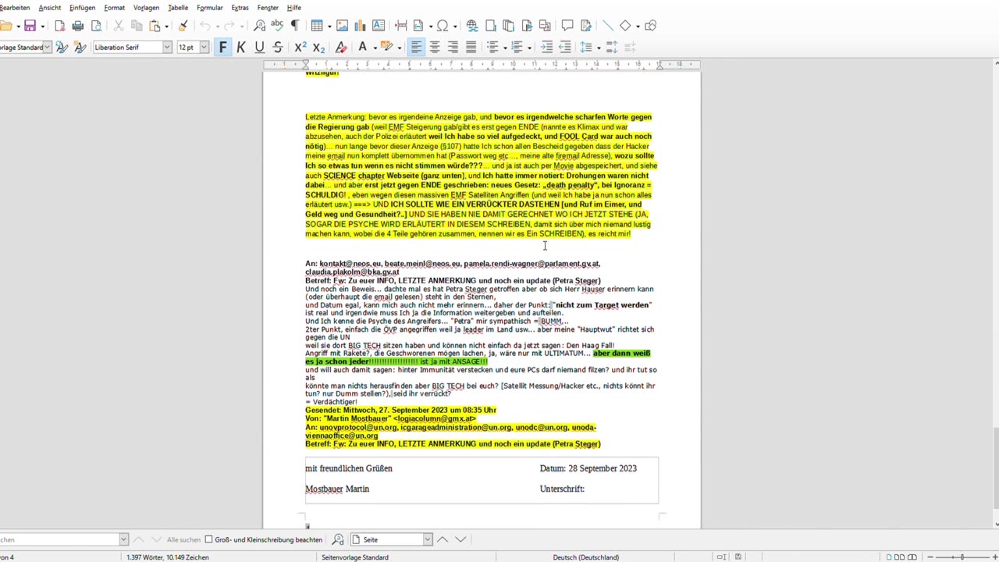The height and width of the screenshot is (562, 999).
Task: Open the Extras menu
Action: [x=240, y=8]
